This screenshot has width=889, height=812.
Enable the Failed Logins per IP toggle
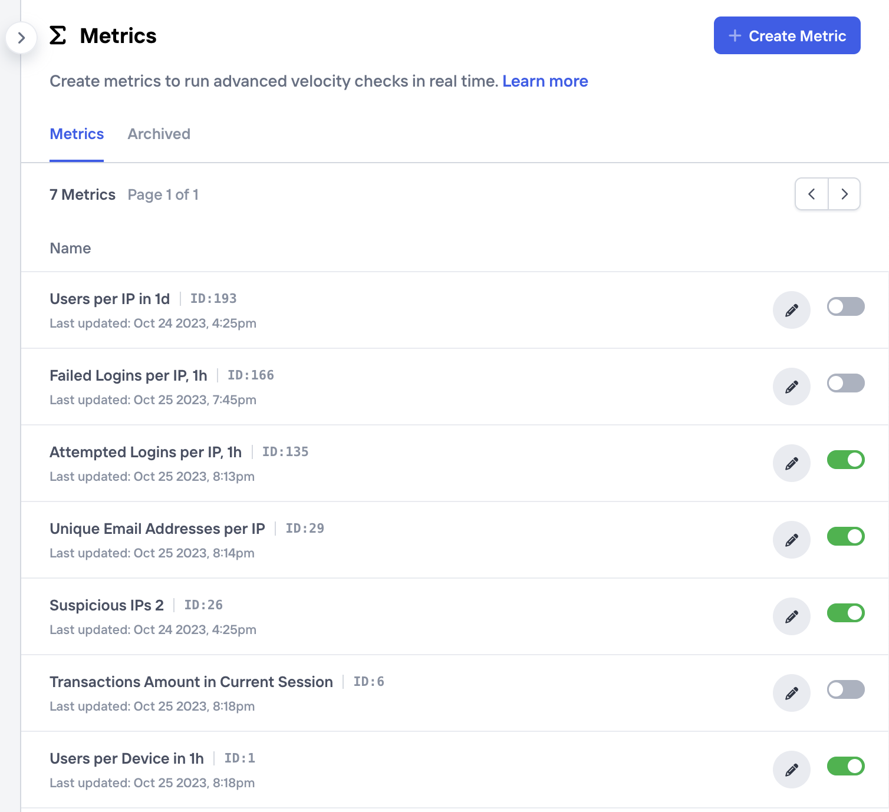pyautogui.click(x=846, y=383)
